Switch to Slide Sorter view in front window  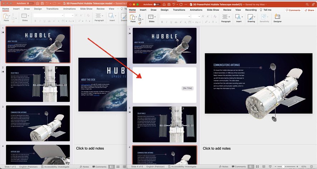pos(257,166)
